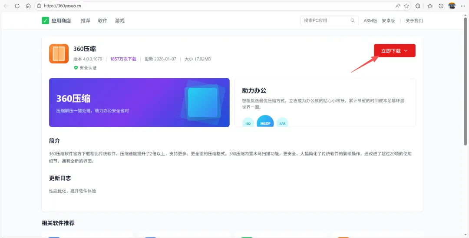Click 安全认证 label
This screenshot has height=238, width=469.
pyautogui.click(x=88, y=68)
